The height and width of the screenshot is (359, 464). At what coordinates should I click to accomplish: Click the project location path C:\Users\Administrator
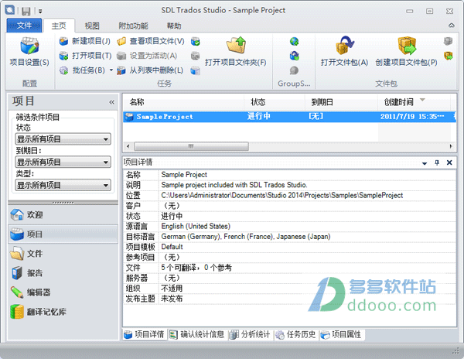tap(282, 195)
